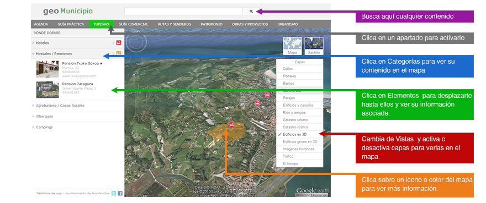Open the Patrimonio menu tab
Screen dimensions: 486x203
[x=212, y=24]
